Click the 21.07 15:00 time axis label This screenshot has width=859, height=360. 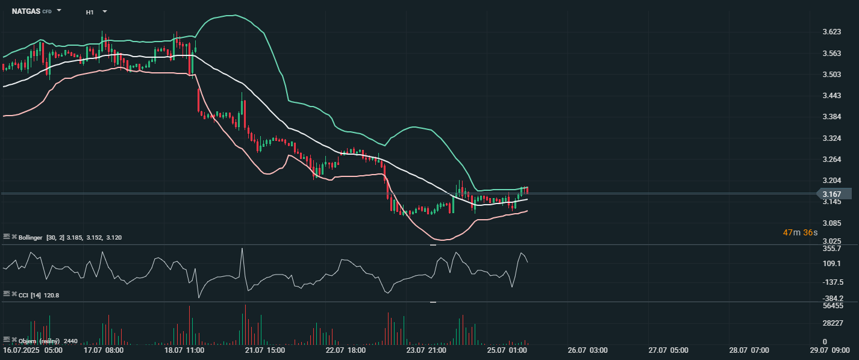[x=264, y=350]
